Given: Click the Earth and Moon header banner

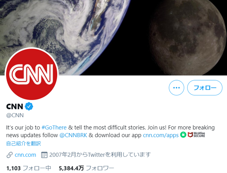Looking at the screenshot, I should click(x=113, y=38).
